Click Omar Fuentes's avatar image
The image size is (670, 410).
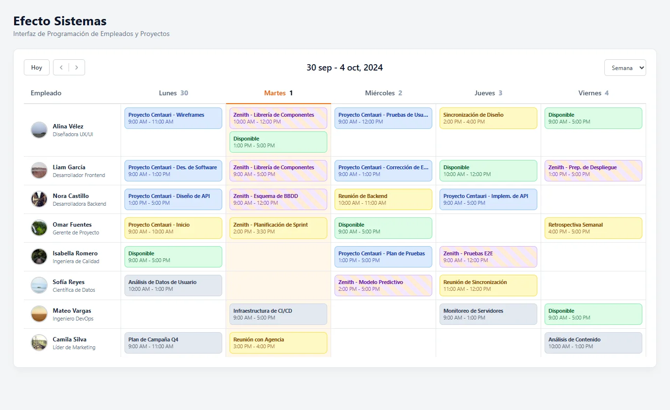(39, 228)
